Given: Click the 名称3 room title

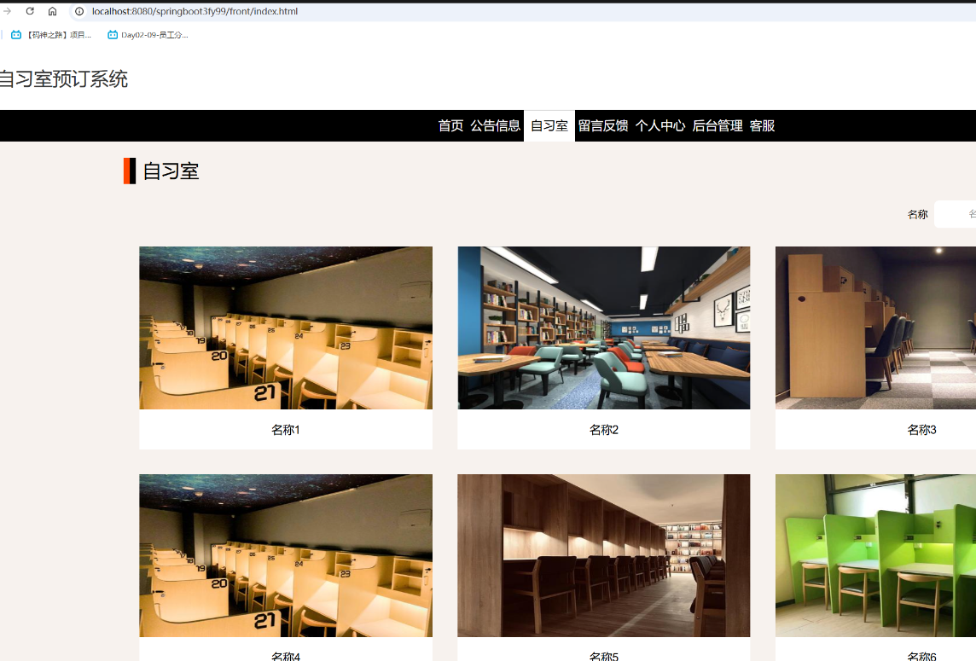Looking at the screenshot, I should point(921,430).
